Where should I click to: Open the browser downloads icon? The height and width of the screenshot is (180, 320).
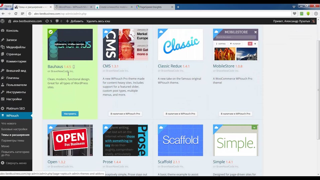click(316, 14)
